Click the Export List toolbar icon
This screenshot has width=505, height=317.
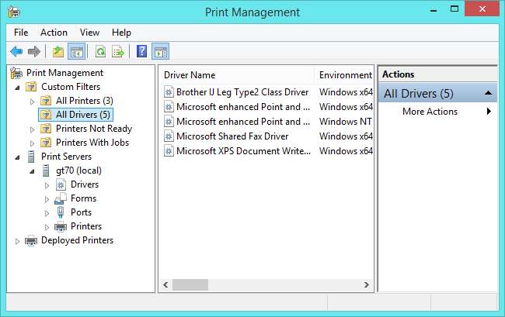click(117, 52)
